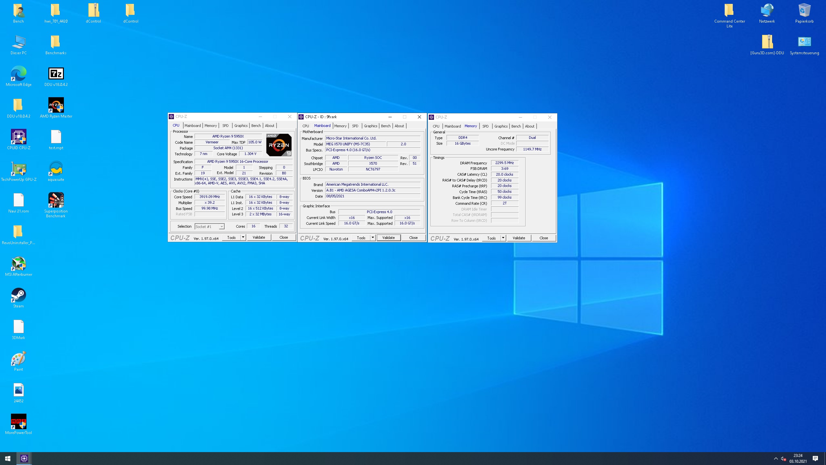This screenshot has height=465, width=826.
Task: Click Tools button in right CPU-Z window
Action: (x=491, y=238)
